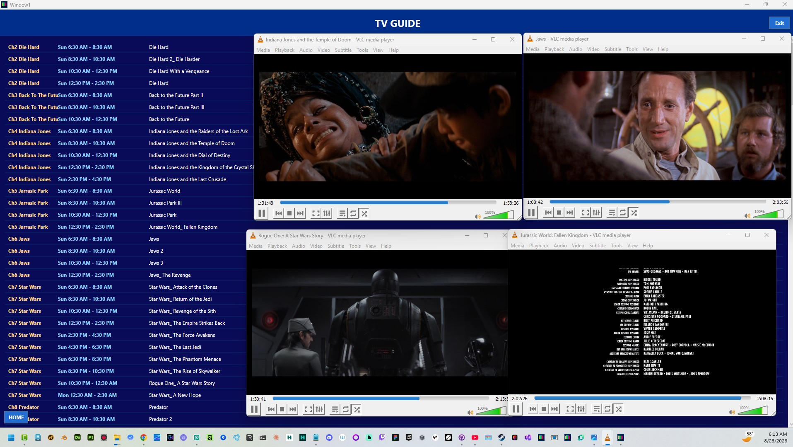This screenshot has height=447, width=793.
Task: Open the Tools menu in the Jaws window
Action: tap(632, 49)
